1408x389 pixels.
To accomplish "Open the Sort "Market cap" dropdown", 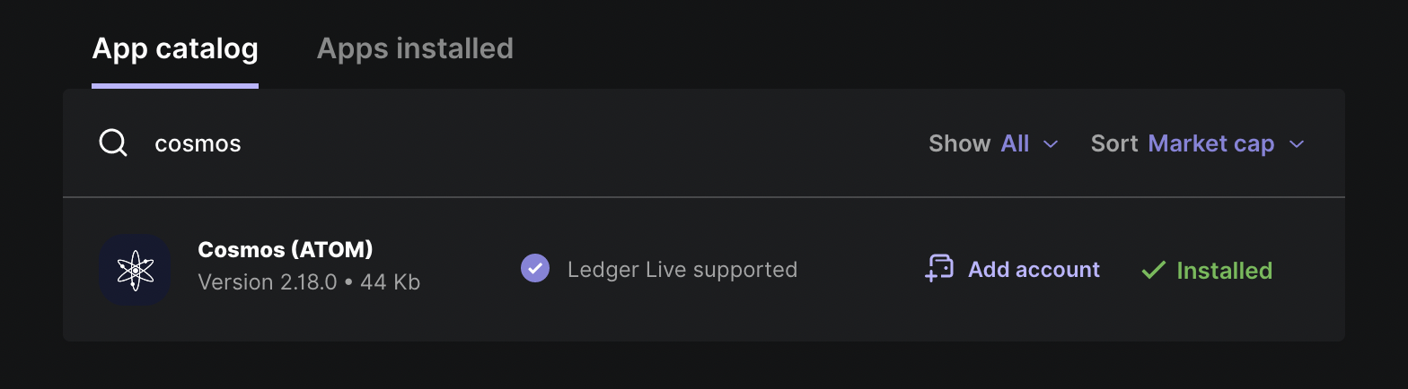I will coord(1210,143).
